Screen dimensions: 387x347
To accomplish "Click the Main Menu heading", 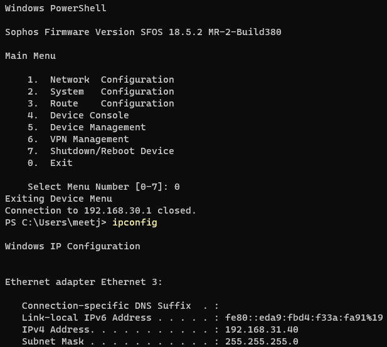I will [x=30, y=56].
